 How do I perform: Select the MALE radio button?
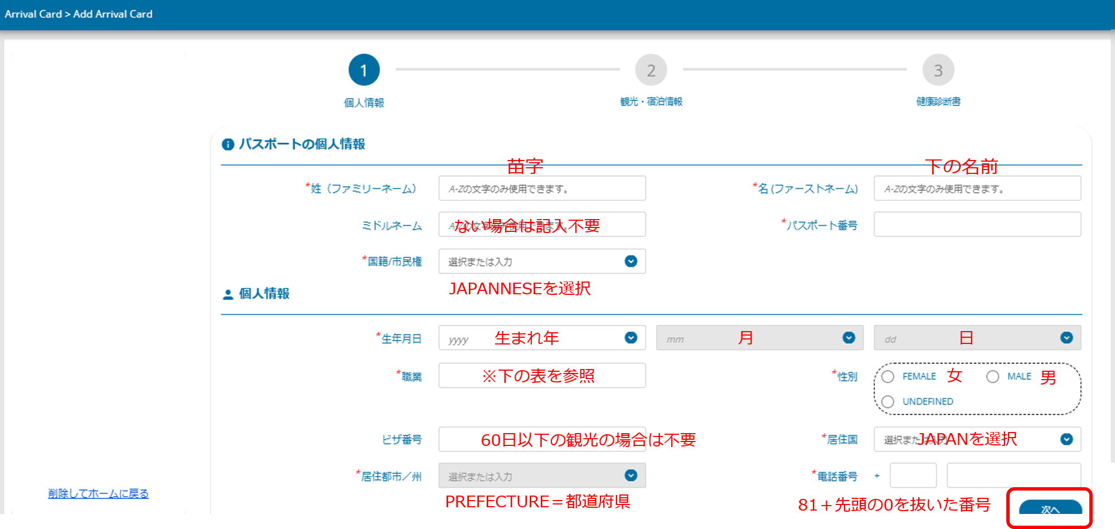point(992,377)
